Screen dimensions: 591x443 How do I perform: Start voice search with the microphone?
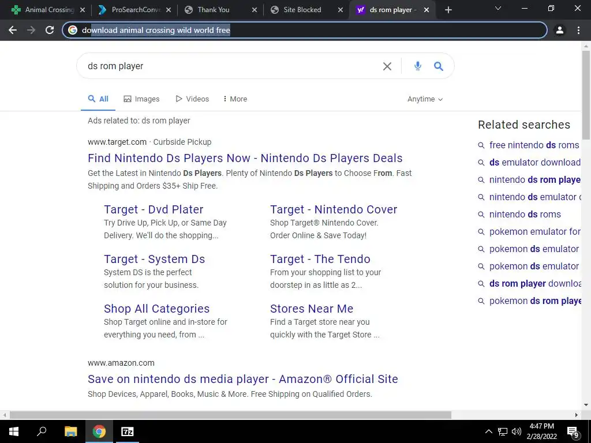418,66
